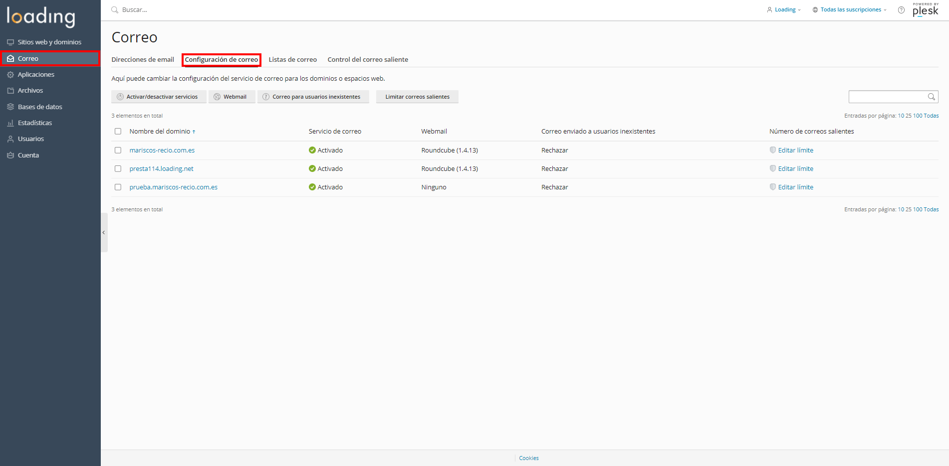The height and width of the screenshot is (466, 949).
Task: Click Ninguno webmail value for prueba.mariscos-recio.com.es
Action: [434, 187]
